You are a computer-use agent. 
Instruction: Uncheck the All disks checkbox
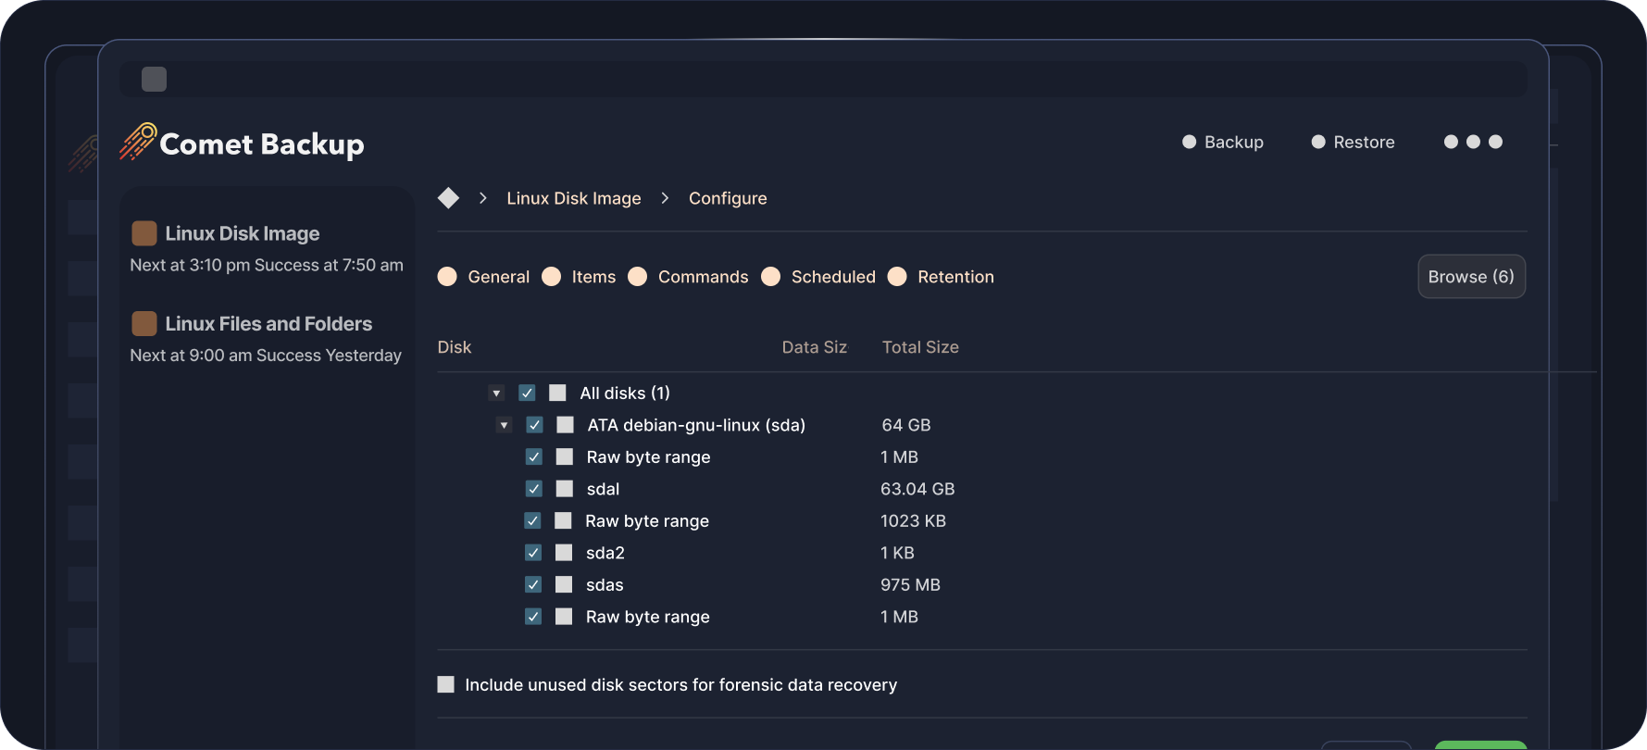(x=527, y=393)
